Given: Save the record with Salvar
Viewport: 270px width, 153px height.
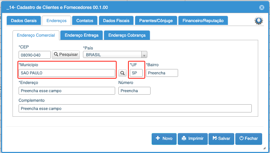Looking at the screenshot, I should click(221, 138).
